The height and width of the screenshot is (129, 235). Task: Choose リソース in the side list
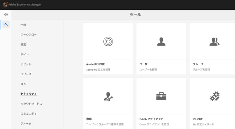click(x=26, y=74)
